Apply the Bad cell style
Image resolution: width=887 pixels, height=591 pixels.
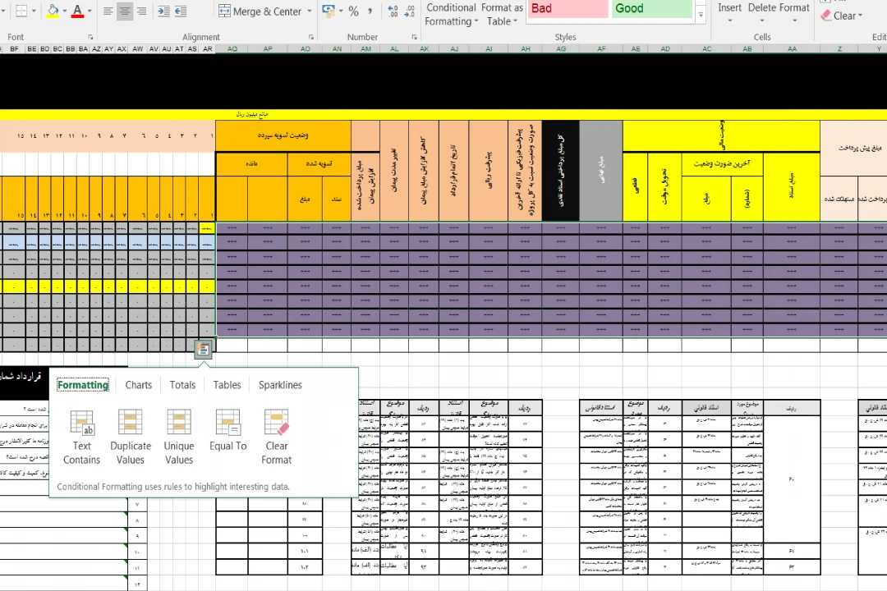point(566,8)
